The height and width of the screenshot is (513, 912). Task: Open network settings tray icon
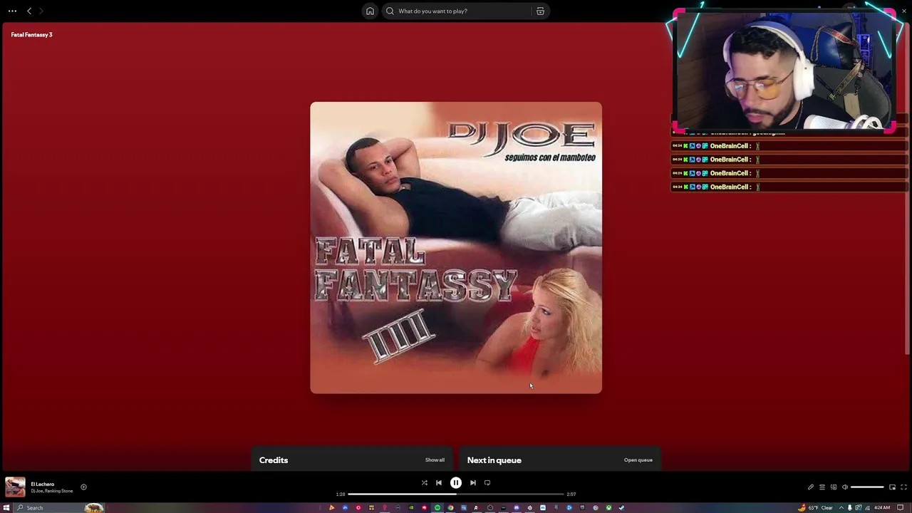867,508
